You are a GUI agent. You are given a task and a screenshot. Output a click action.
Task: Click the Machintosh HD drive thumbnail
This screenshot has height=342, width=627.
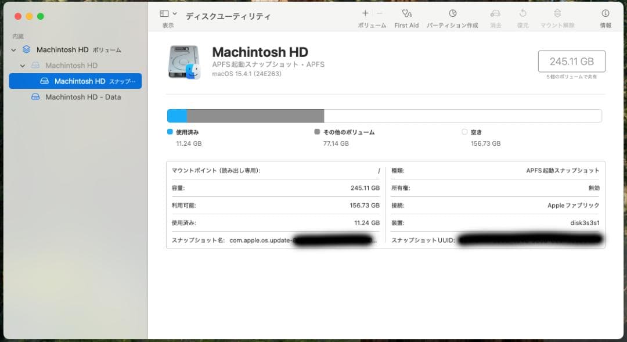183,62
